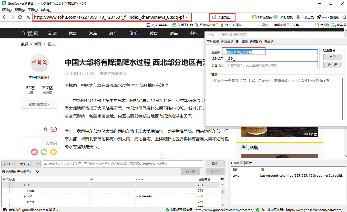
Task: Open the 规则(E) menu
Action: [x=7, y=10]
